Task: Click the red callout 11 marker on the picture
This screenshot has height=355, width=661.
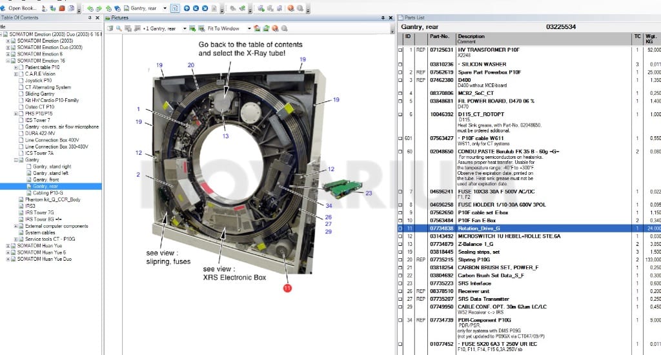Action: tap(287, 289)
